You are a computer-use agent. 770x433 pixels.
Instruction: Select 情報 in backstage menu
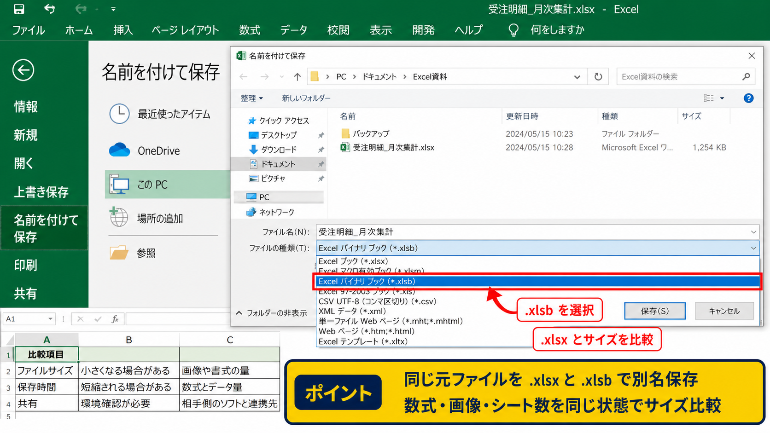[26, 107]
